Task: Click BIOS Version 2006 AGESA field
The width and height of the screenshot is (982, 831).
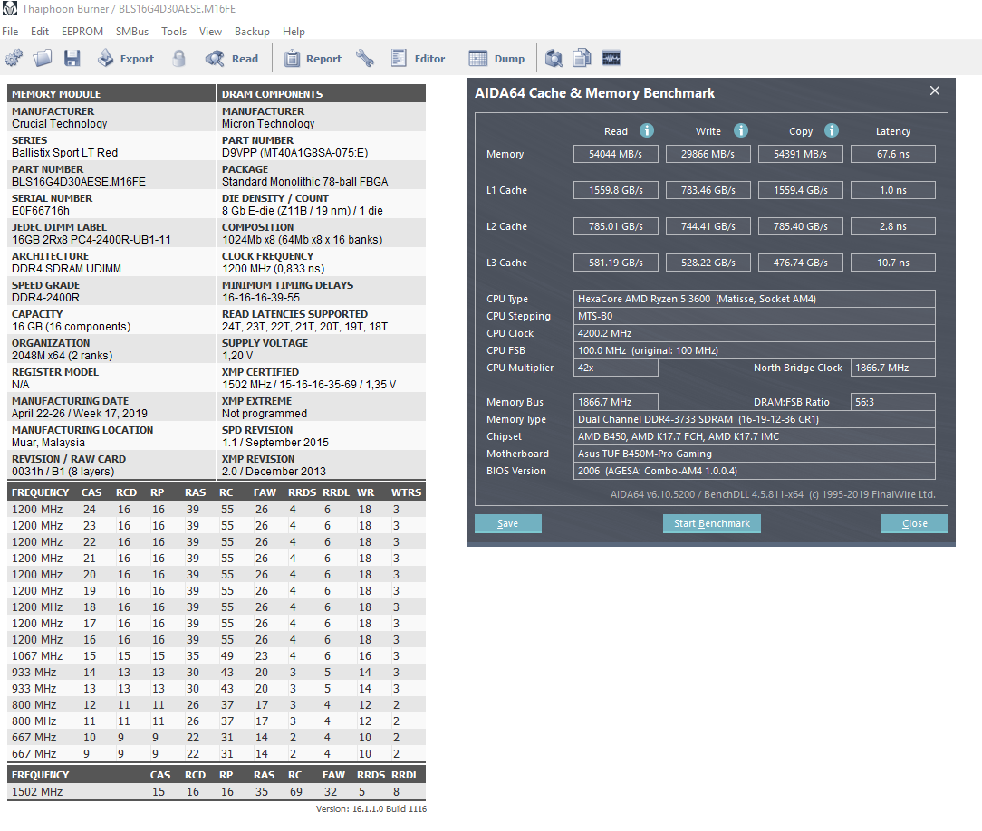Action: coord(754,471)
